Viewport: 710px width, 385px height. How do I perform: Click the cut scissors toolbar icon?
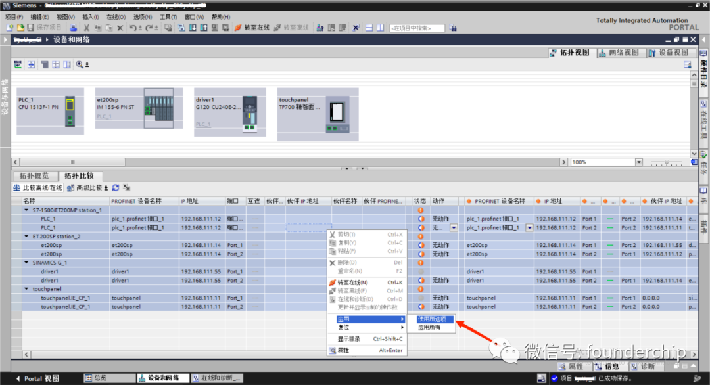coord(87,28)
